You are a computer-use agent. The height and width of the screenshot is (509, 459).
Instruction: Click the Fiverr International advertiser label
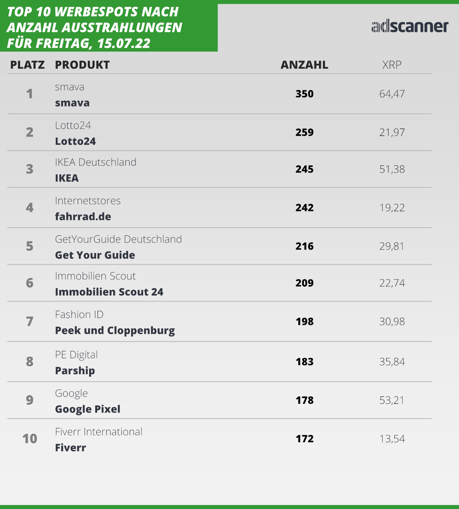pyautogui.click(x=99, y=432)
